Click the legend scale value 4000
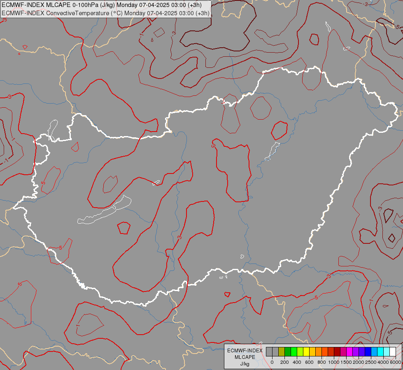 (384, 362)
